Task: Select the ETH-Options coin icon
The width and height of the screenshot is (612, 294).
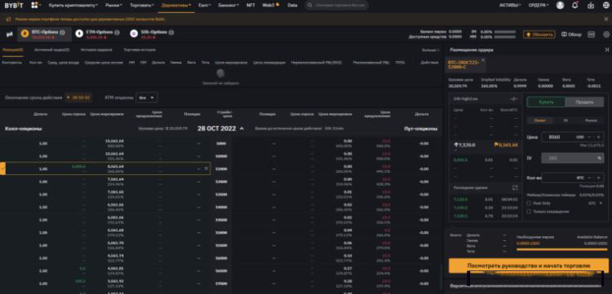Action: pos(79,34)
